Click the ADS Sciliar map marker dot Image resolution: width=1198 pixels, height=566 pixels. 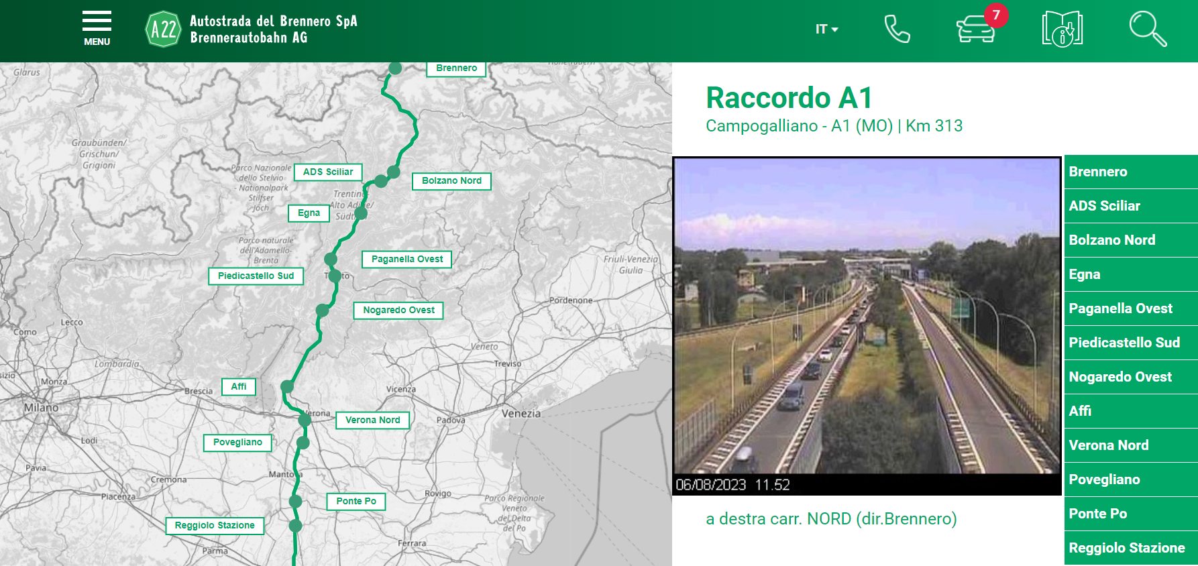[x=380, y=181]
